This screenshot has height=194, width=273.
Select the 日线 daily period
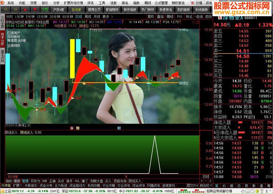point(79,16)
